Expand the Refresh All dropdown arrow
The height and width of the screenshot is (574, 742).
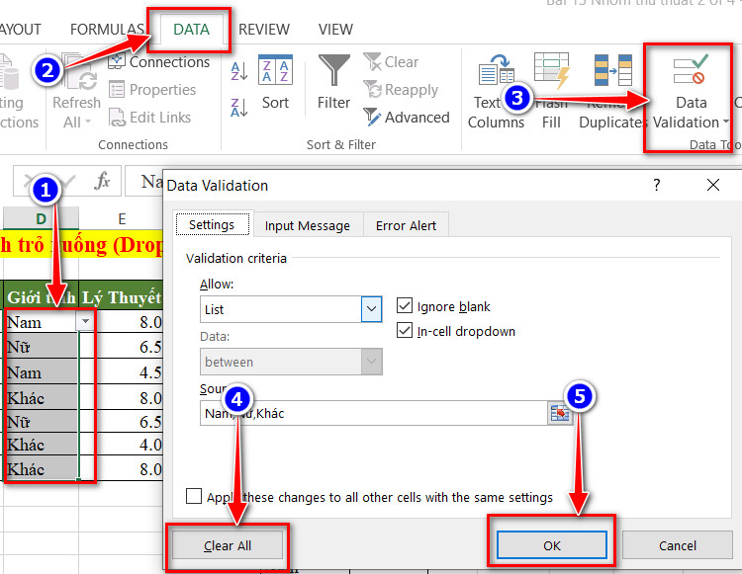click(x=88, y=123)
